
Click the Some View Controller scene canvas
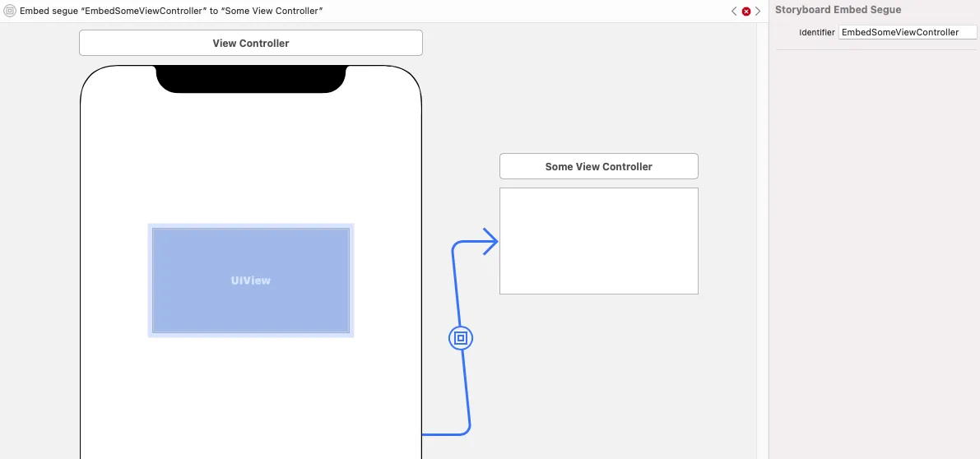coord(599,241)
